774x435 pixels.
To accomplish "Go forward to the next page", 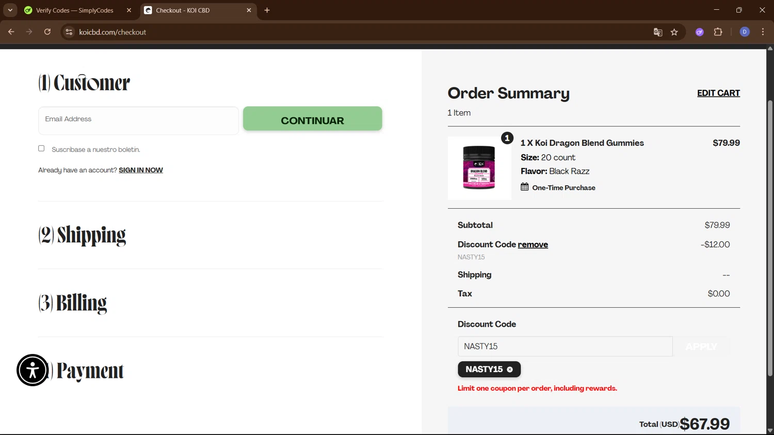I will click(x=29, y=32).
